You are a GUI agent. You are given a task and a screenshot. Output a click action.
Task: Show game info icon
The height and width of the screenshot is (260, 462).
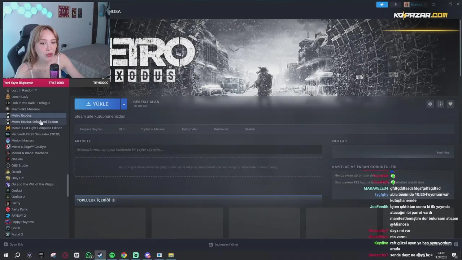click(x=440, y=104)
